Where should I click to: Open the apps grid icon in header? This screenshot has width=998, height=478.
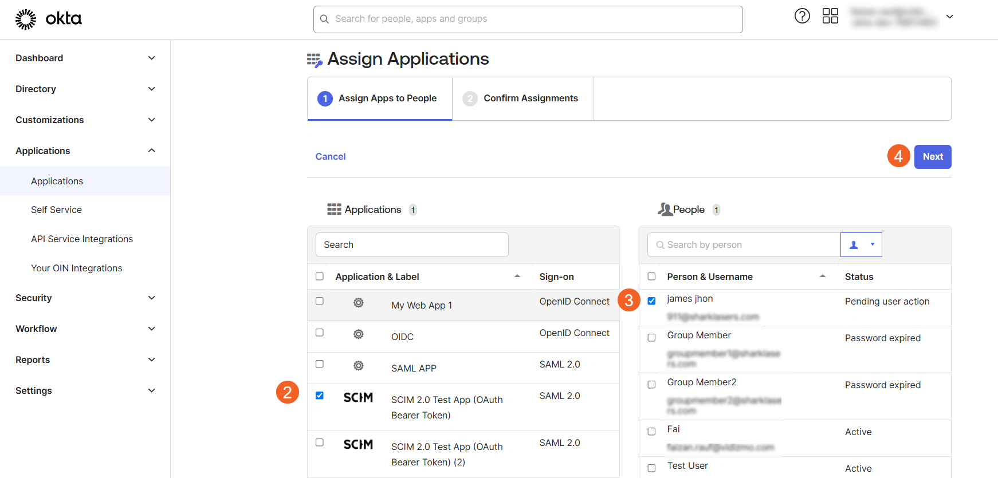[x=830, y=16]
